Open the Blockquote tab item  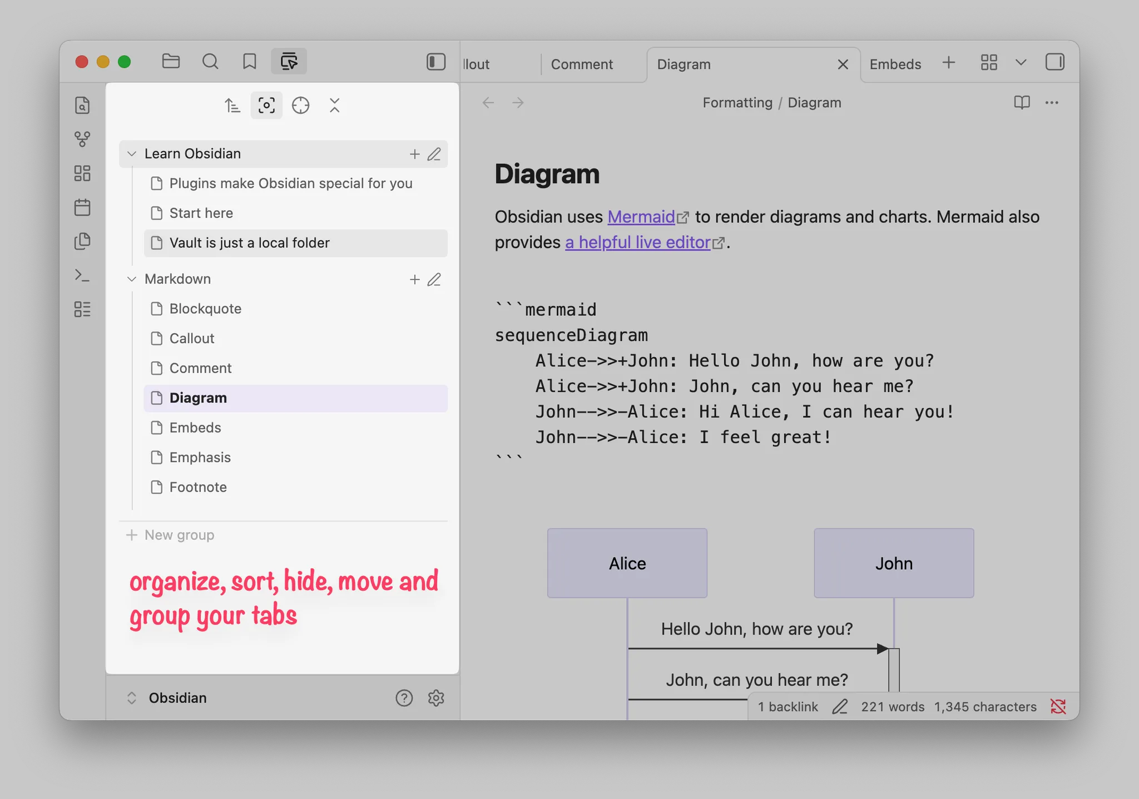295,309
